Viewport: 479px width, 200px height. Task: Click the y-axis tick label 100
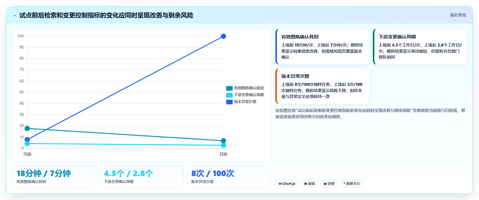[x=20, y=36]
